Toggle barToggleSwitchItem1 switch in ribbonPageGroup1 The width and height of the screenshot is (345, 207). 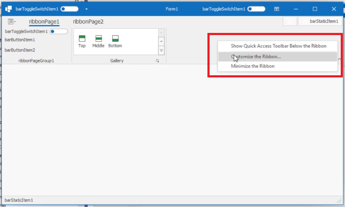click(59, 31)
